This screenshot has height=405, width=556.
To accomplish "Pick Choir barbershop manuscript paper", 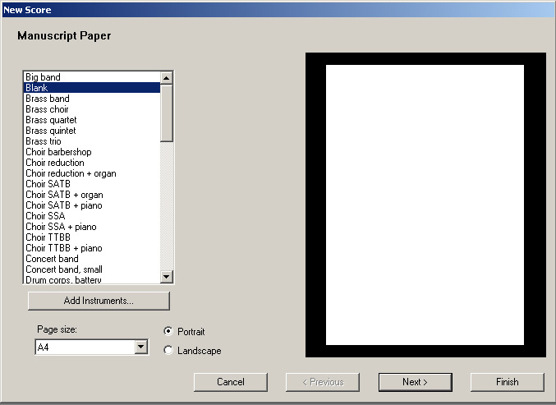I will coord(92,152).
